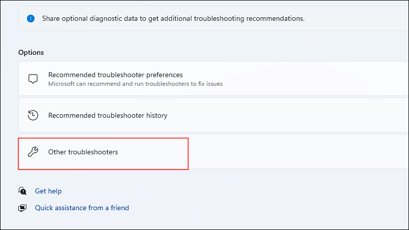The width and height of the screenshot is (409, 230).
Task: Open the Get help link
Action: point(48,191)
